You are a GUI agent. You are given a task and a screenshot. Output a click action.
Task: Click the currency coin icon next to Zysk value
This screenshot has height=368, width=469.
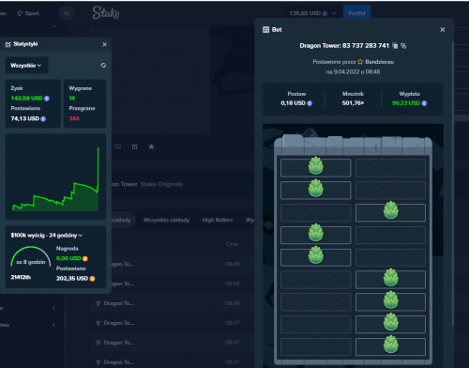[x=47, y=99]
